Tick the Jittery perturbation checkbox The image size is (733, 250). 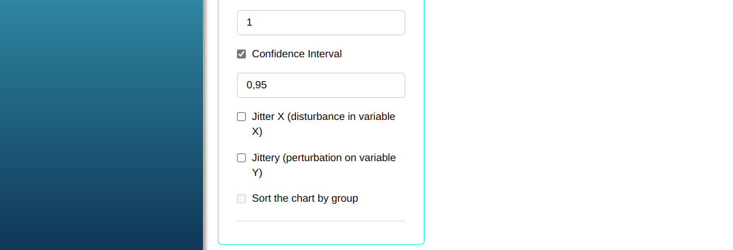point(242,158)
